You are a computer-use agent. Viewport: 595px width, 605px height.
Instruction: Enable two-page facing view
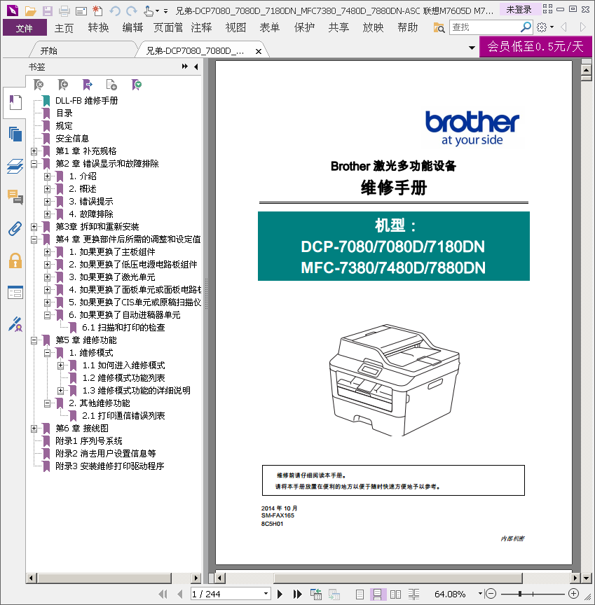coord(395,594)
